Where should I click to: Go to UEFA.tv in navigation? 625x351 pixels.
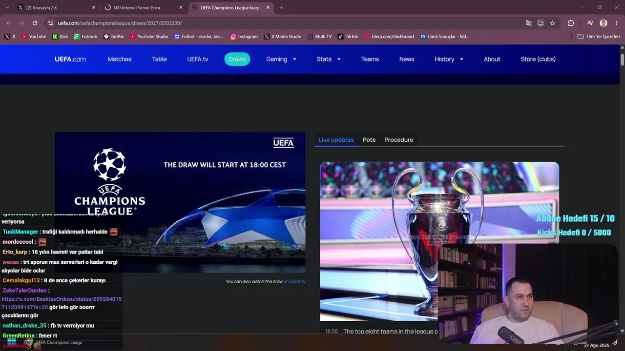tap(198, 59)
